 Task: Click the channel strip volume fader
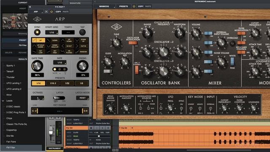[51, 130]
